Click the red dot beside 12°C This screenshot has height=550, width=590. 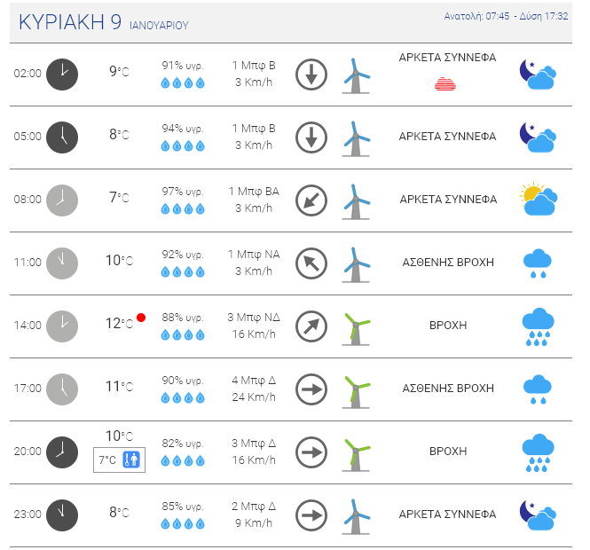pyautogui.click(x=141, y=318)
